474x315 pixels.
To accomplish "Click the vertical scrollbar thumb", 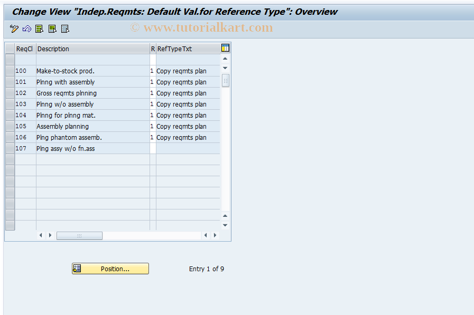I will 225,81.
